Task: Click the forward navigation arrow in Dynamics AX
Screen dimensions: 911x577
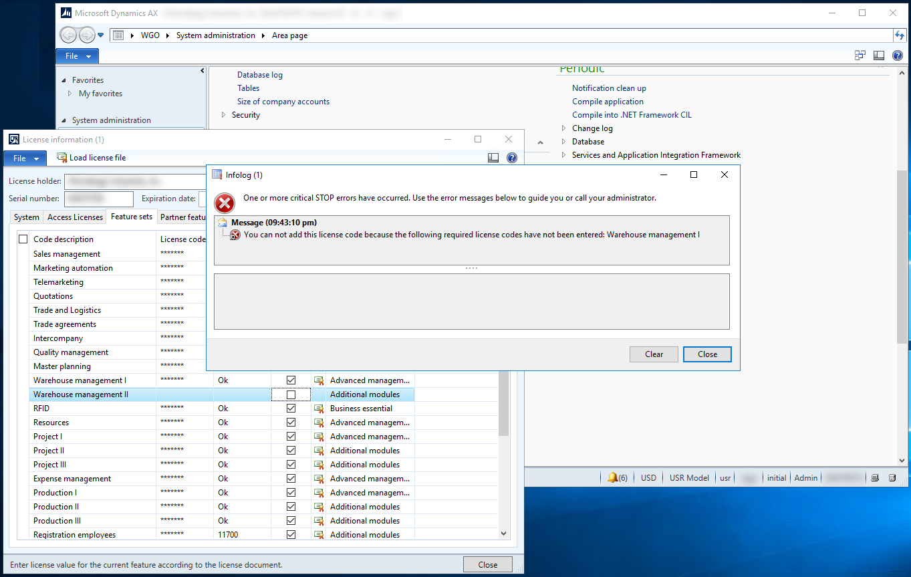Action: pyautogui.click(x=87, y=35)
